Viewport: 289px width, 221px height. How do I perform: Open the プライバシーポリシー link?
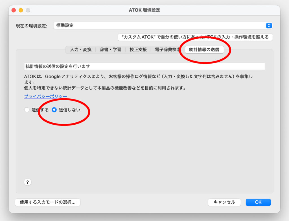click(45, 96)
